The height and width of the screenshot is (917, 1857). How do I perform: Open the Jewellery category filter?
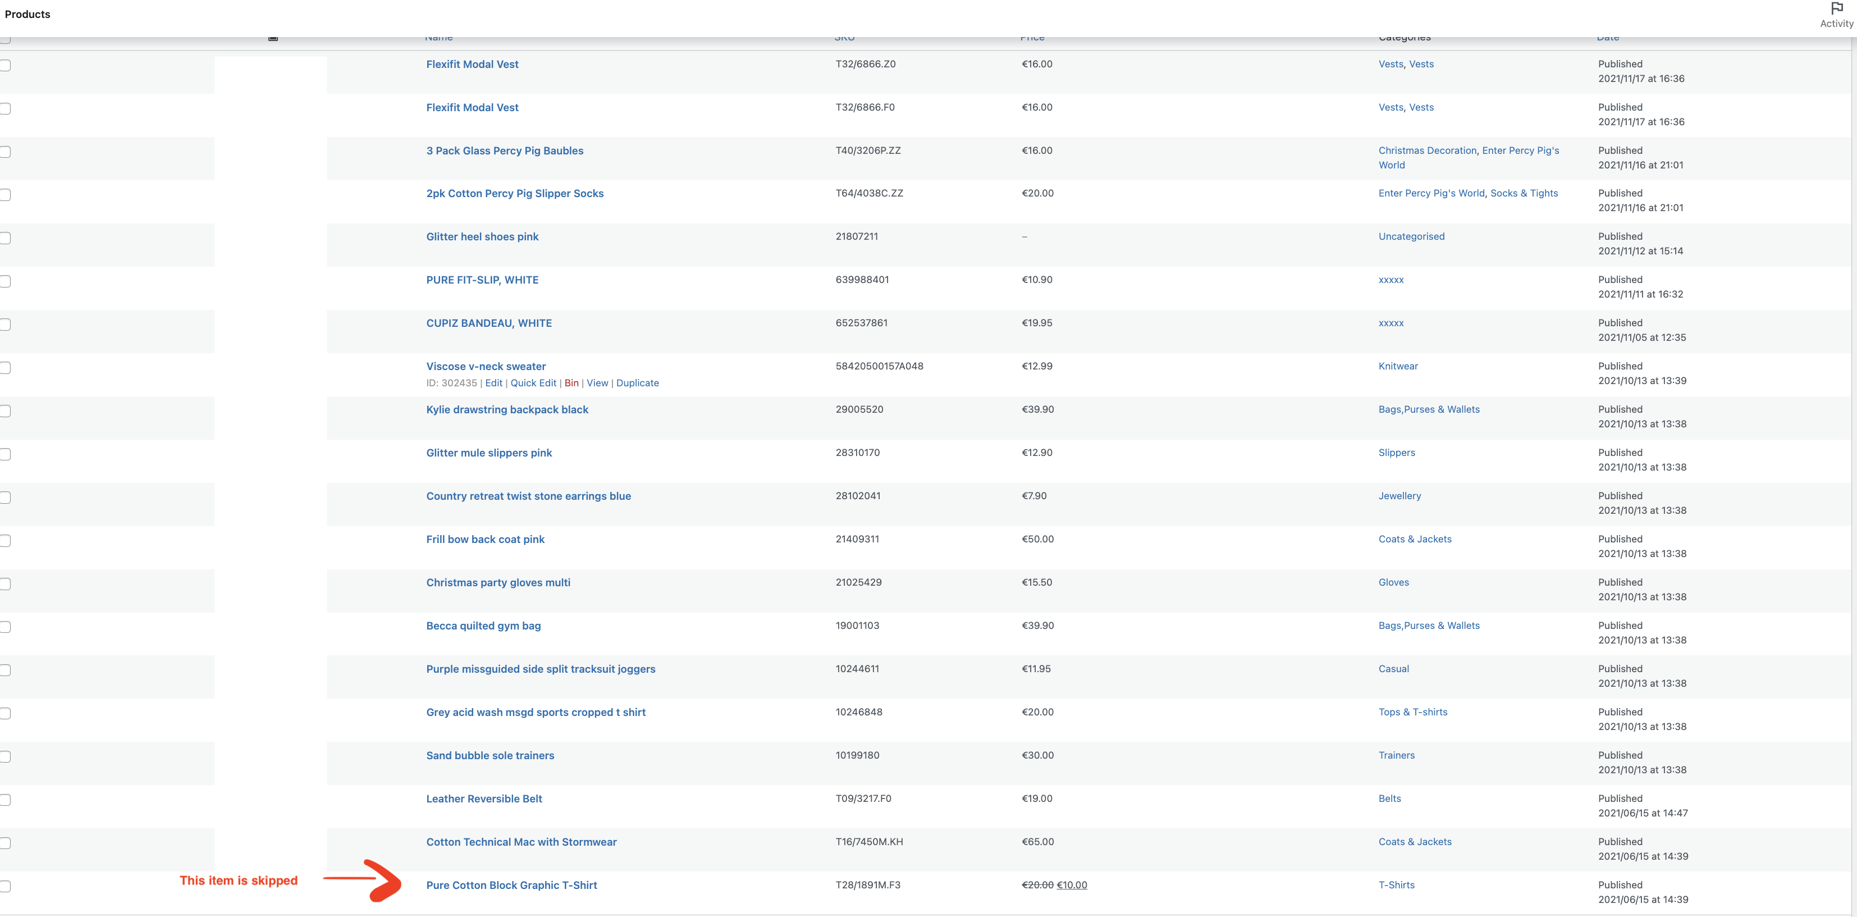[1399, 496]
